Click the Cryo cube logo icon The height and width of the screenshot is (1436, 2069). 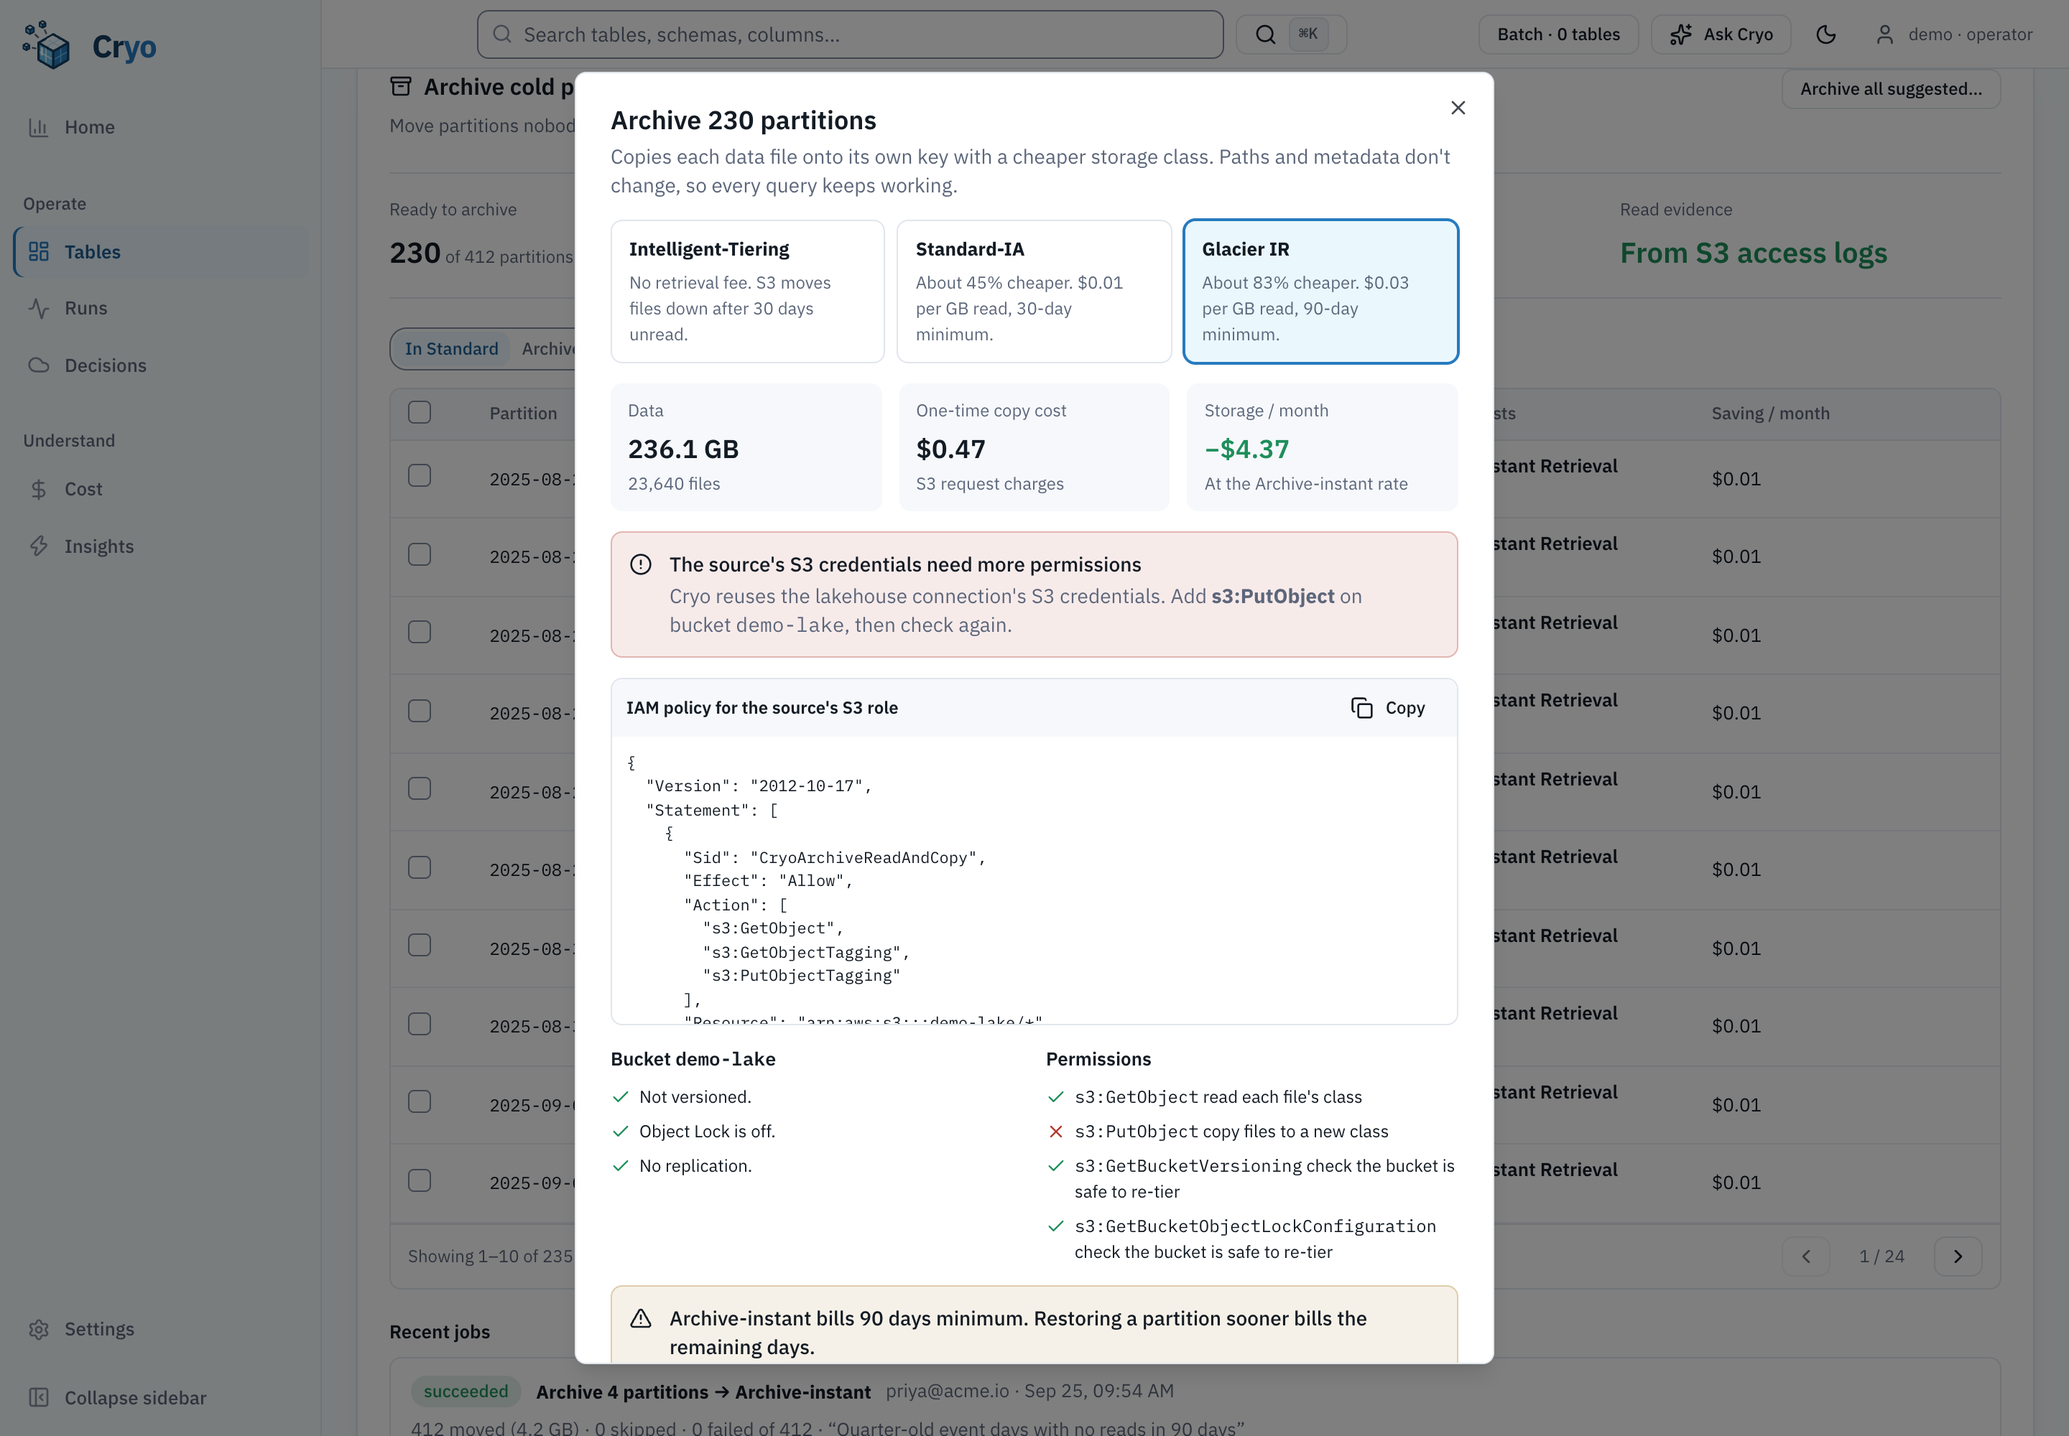[46, 45]
